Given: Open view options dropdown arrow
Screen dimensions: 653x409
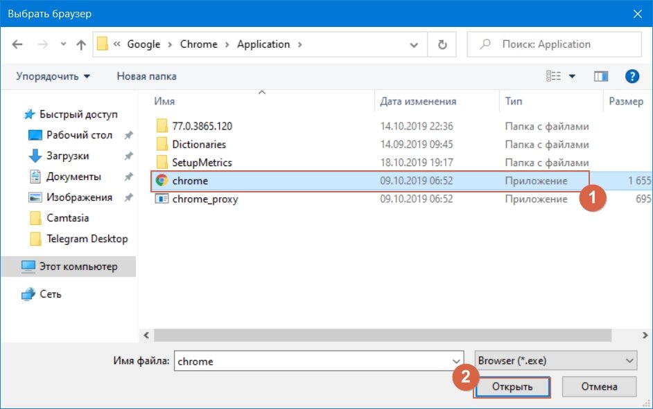Looking at the screenshot, I should pyautogui.click(x=572, y=76).
